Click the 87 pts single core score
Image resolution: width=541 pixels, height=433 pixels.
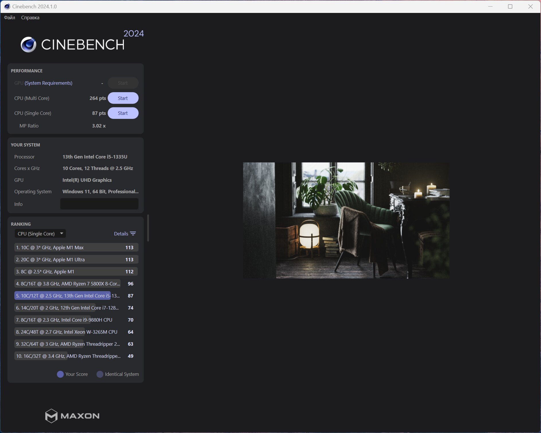[99, 113]
